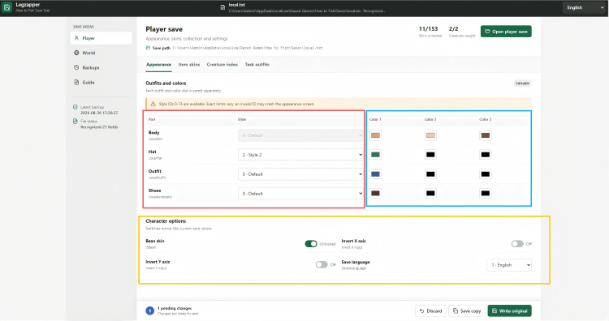This screenshot has width=609, height=321.
Task: Click the Save copy button
Action: pos(467,311)
